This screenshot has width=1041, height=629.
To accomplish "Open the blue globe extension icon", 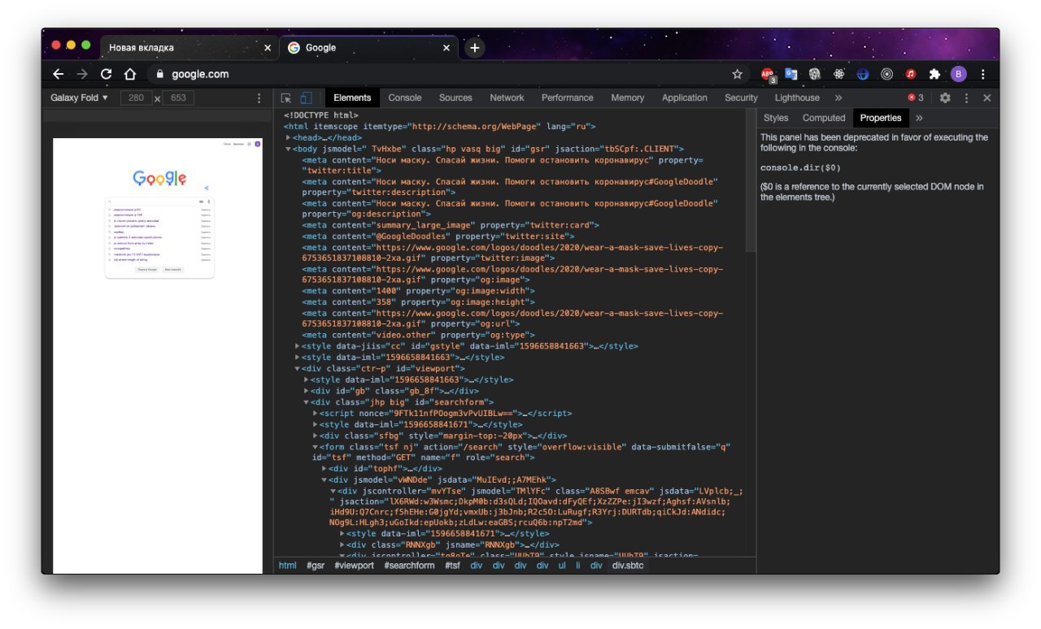I will click(863, 74).
